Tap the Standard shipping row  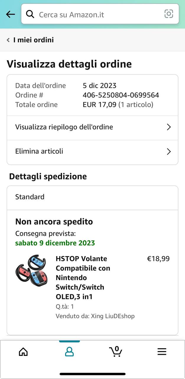coord(92,197)
